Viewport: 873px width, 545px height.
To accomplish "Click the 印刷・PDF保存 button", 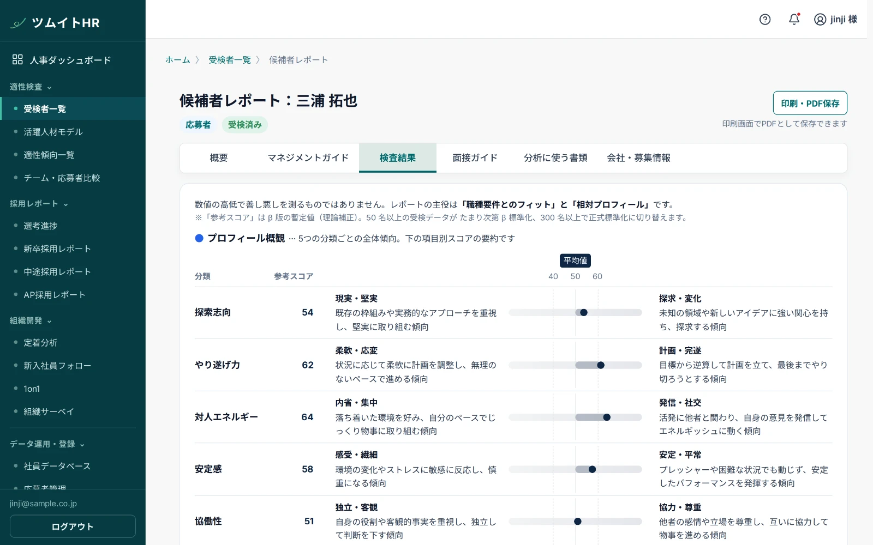I will [810, 103].
